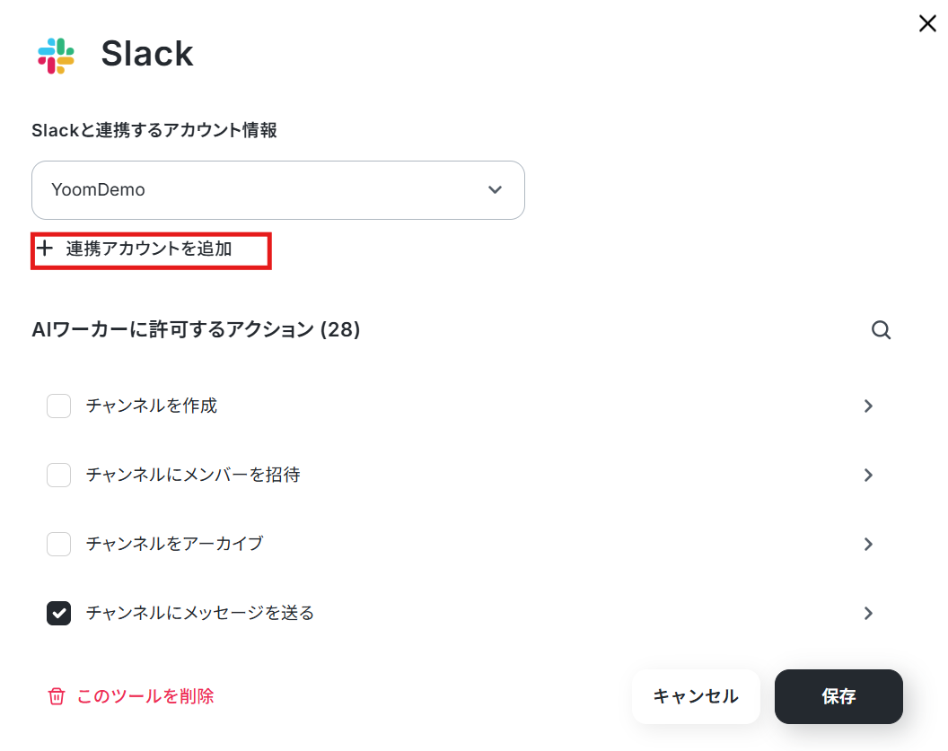This screenshot has height=751, width=948.
Task: Close the Slack settings dialog
Action: tap(927, 23)
